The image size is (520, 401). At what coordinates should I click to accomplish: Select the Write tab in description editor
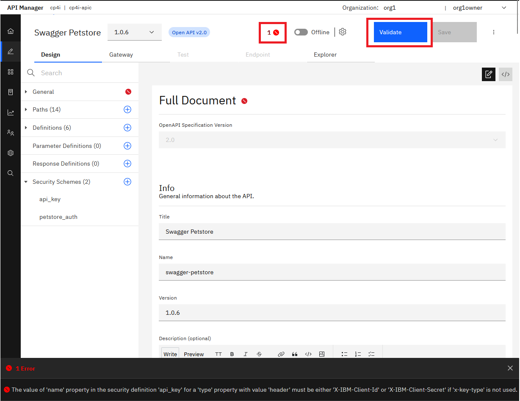[x=170, y=354]
